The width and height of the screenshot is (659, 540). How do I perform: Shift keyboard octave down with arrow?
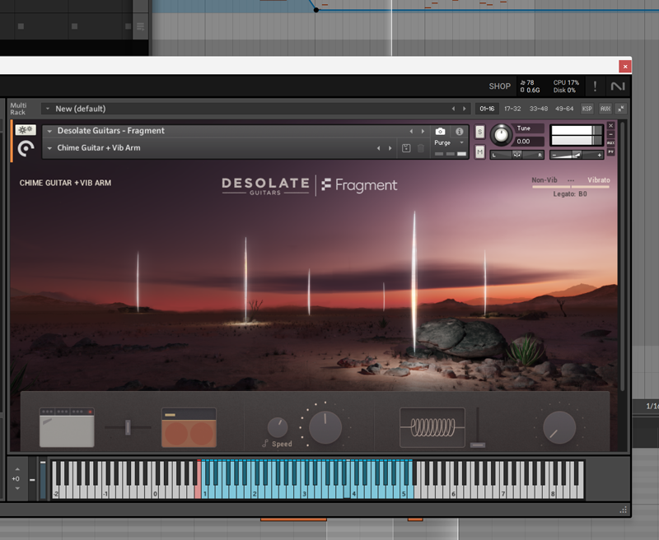tap(17, 488)
